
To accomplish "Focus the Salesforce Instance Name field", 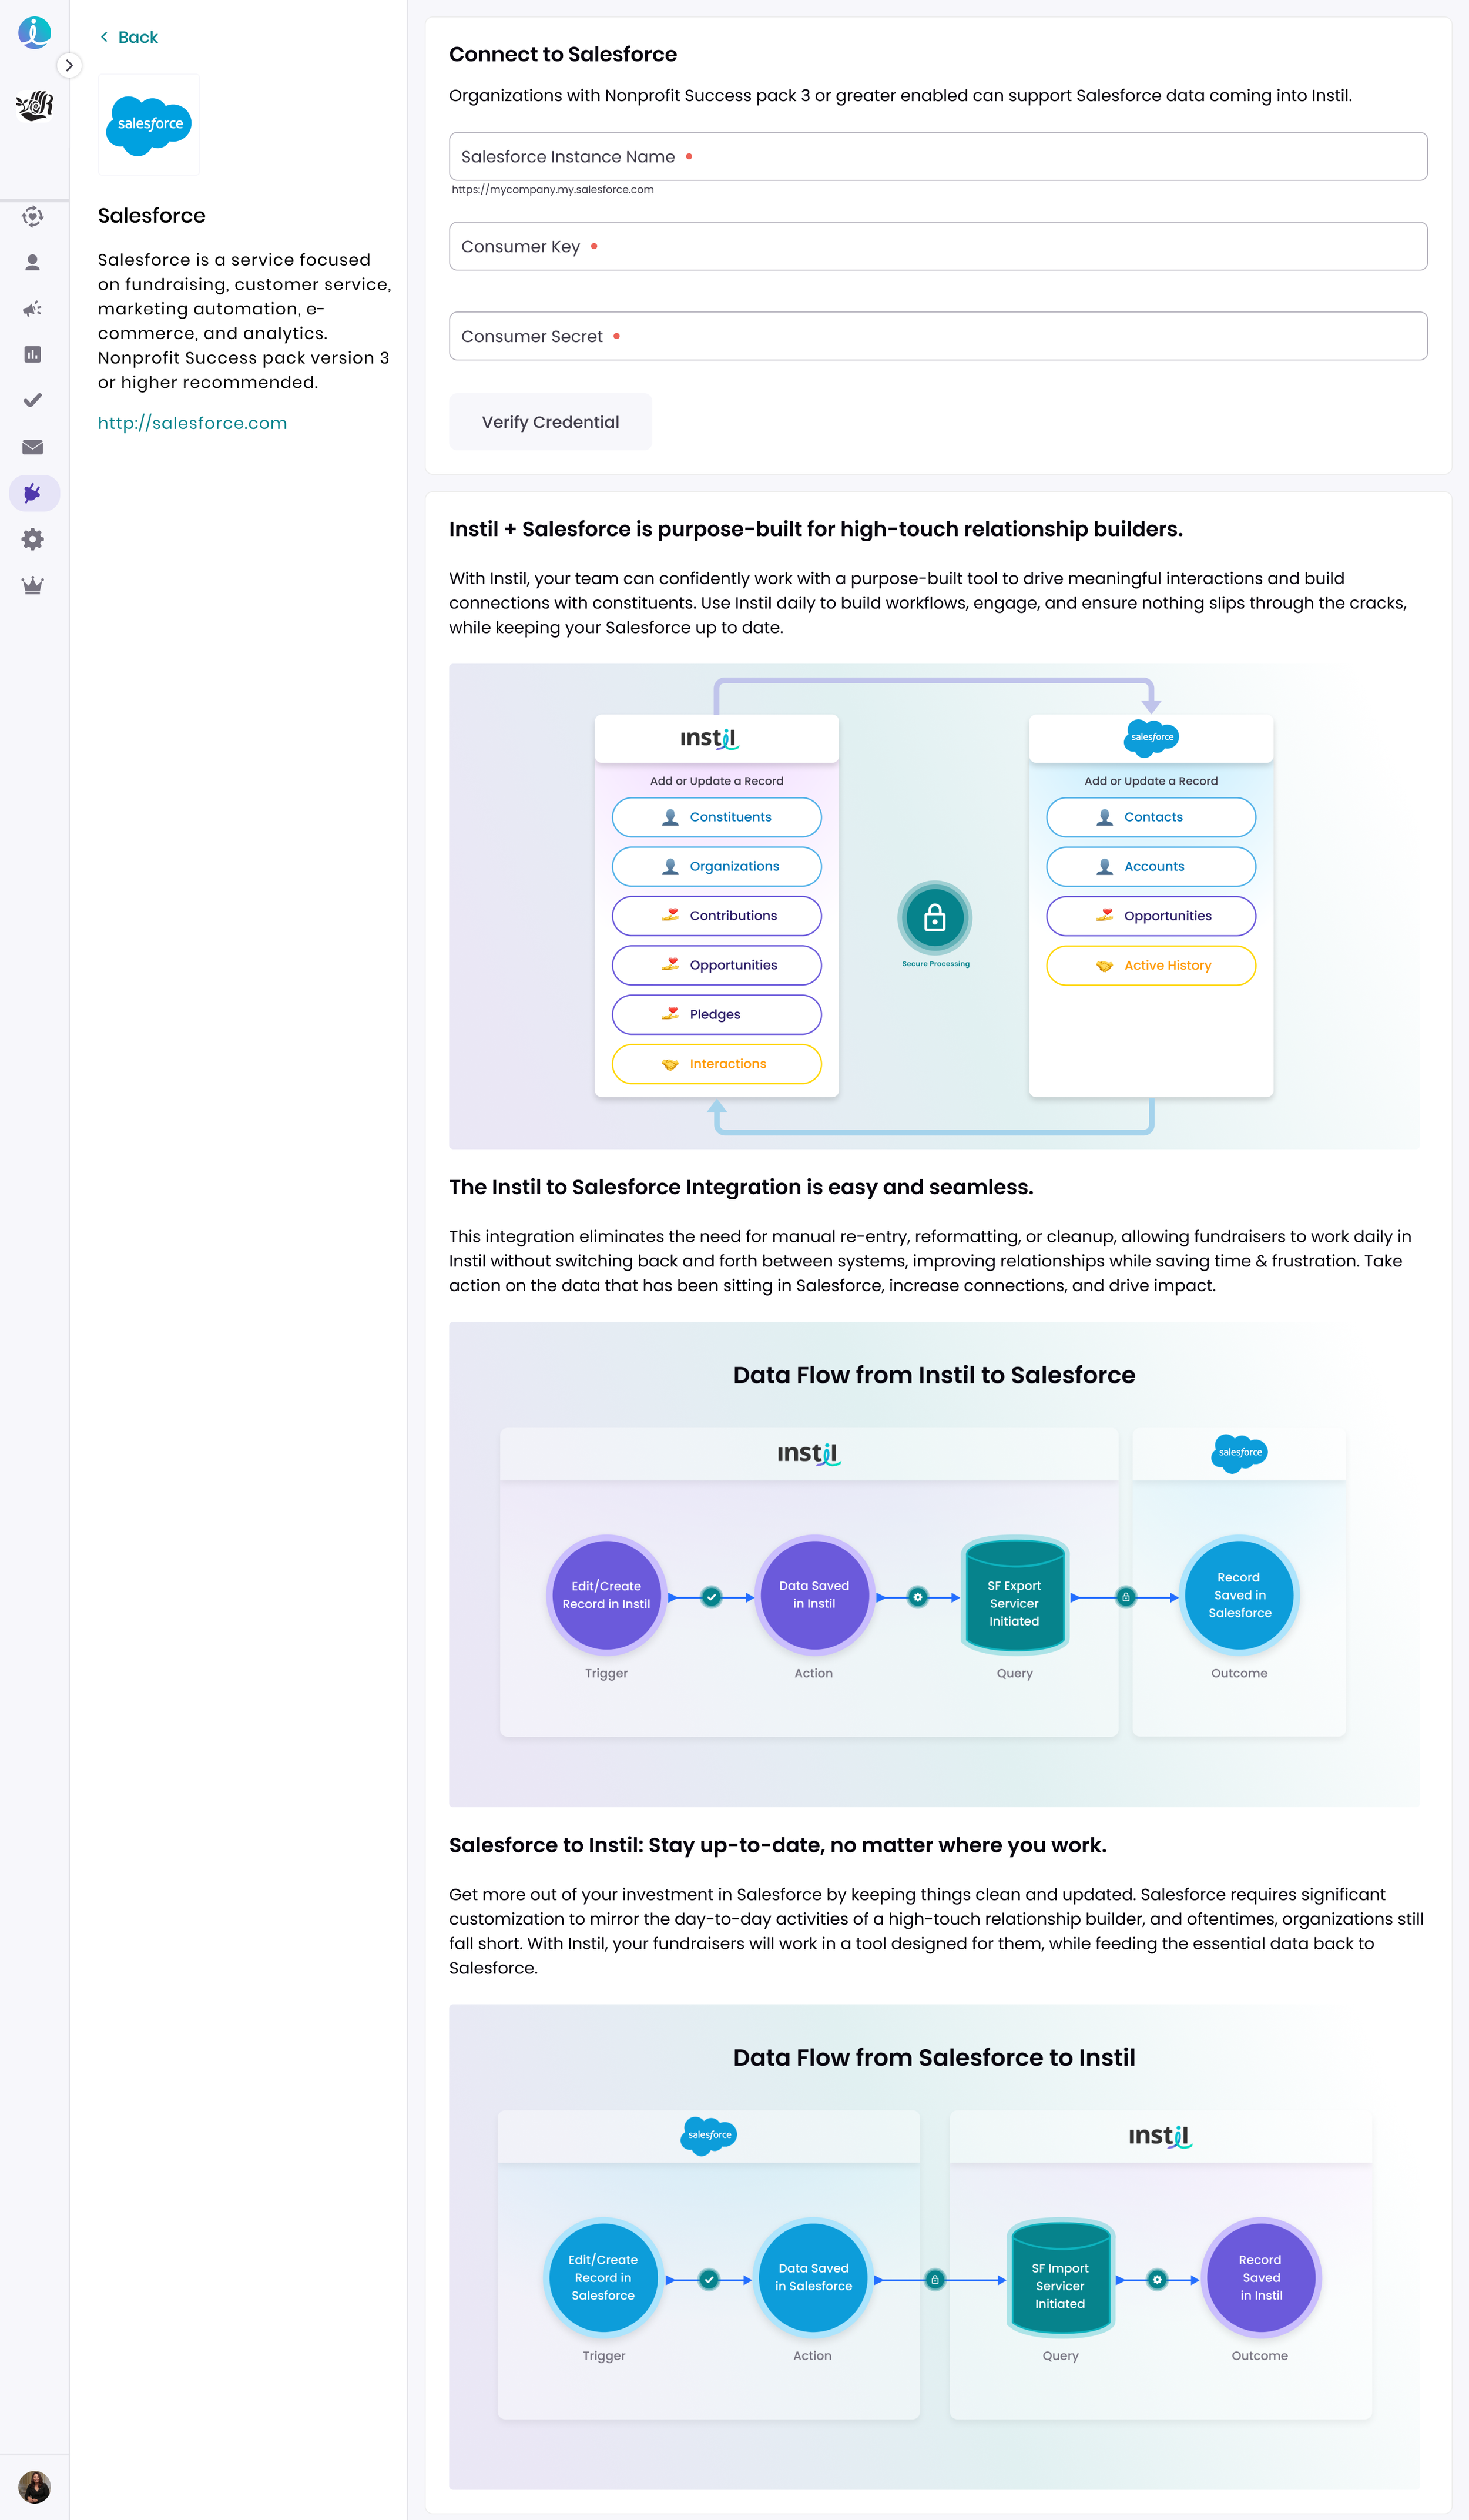I will (x=937, y=157).
